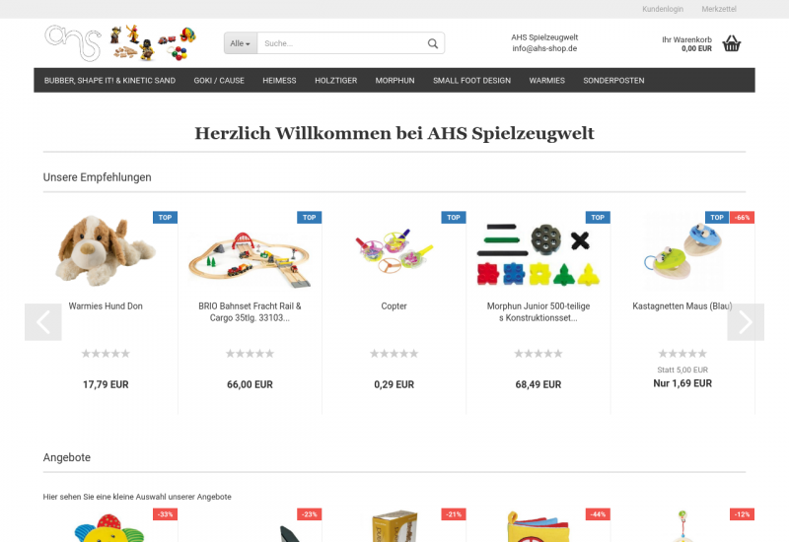Open BRIO Bahnset Fracht Rail & Cargo title
The width and height of the screenshot is (789, 542).
[x=250, y=311]
